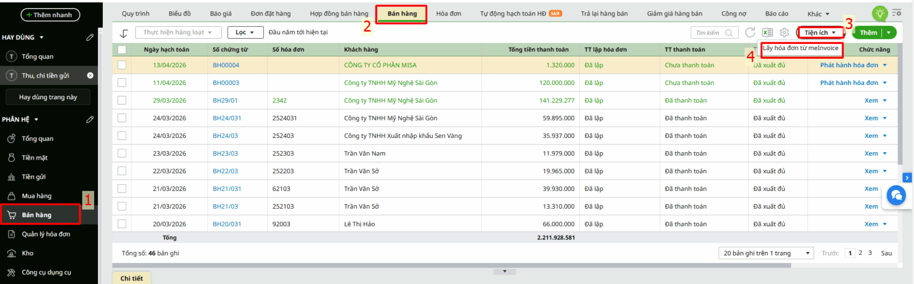
Task: Click the Thêm nhanh button
Action: click(x=50, y=15)
